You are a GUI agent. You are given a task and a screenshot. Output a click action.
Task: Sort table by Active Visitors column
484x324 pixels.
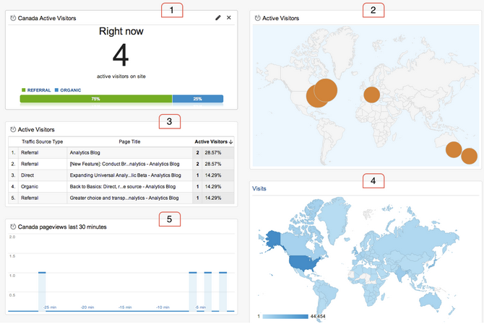(x=212, y=142)
